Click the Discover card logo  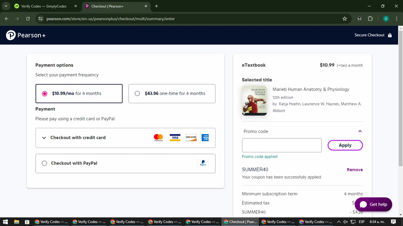pos(191,138)
